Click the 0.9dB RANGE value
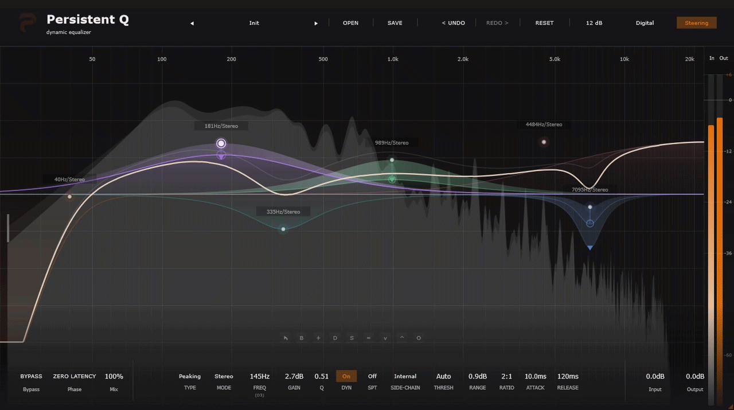The height and width of the screenshot is (410, 734). (x=477, y=376)
